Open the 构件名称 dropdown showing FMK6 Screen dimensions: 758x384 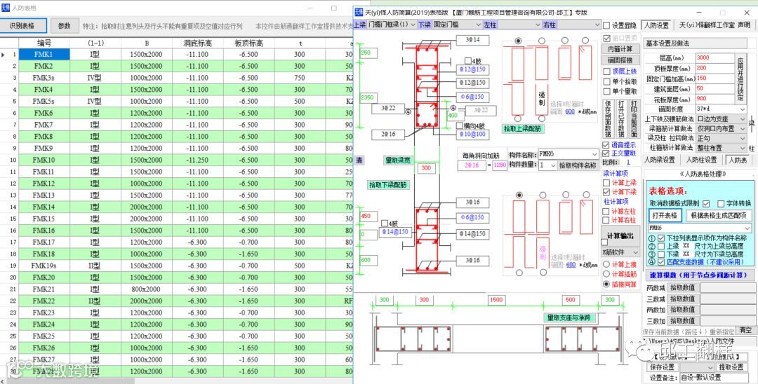click(568, 154)
